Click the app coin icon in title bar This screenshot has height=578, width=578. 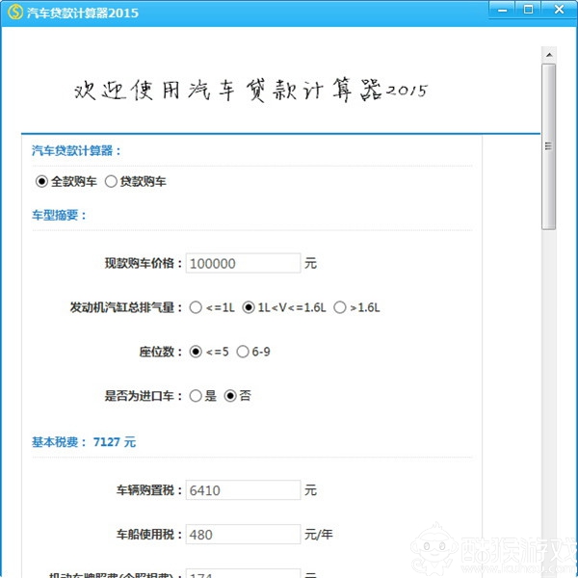click(x=15, y=13)
